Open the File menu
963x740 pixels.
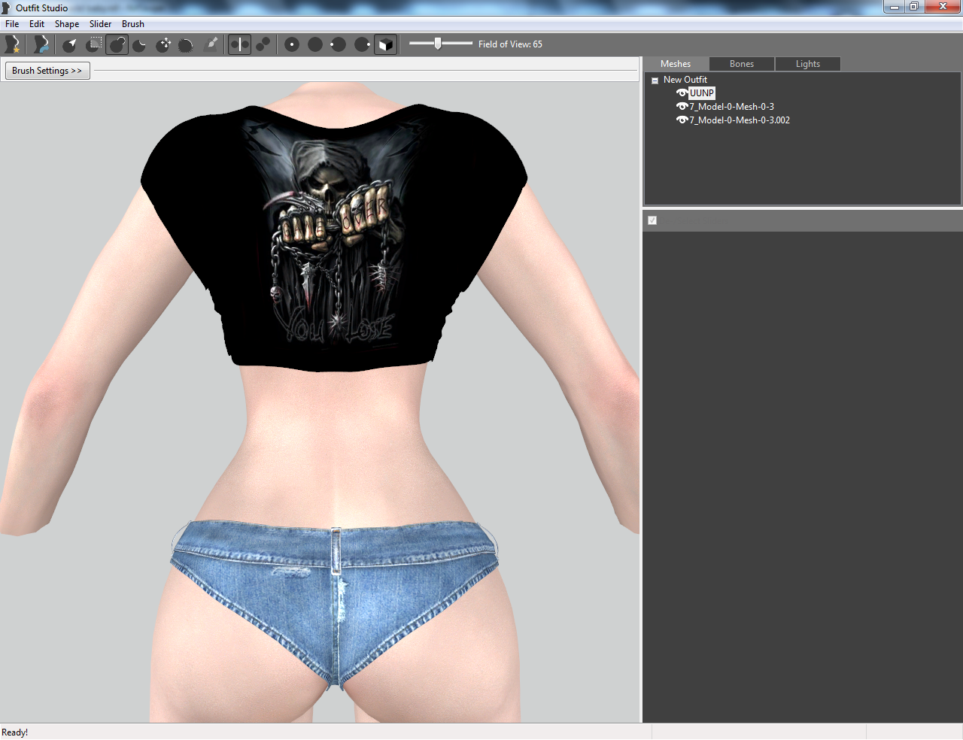12,24
